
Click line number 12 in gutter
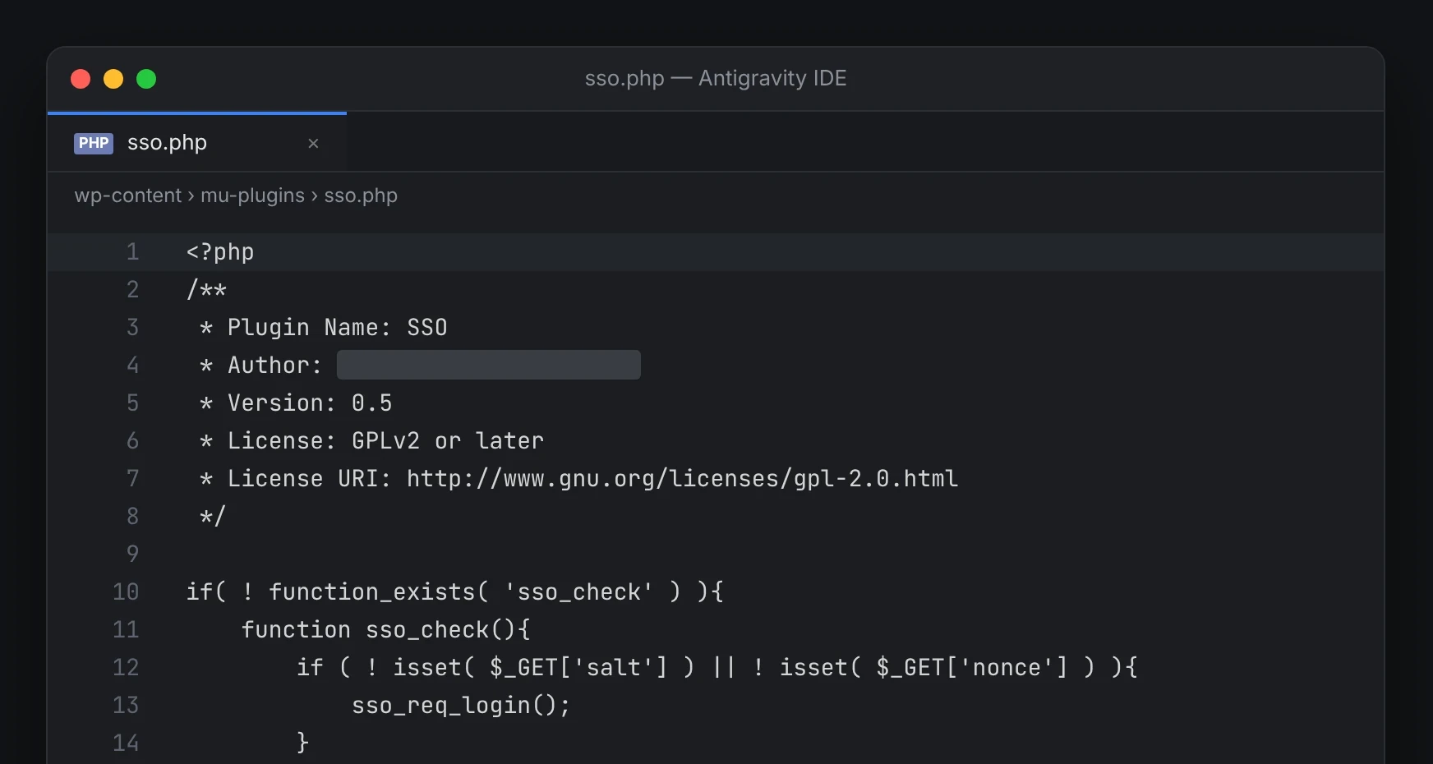pyautogui.click(x=126, y=667)
